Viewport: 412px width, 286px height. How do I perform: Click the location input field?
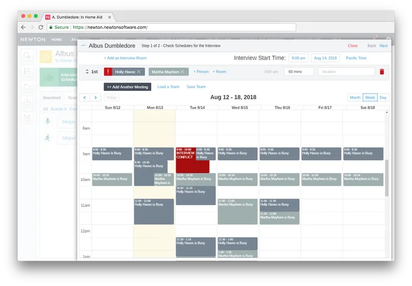click(346, 71)
